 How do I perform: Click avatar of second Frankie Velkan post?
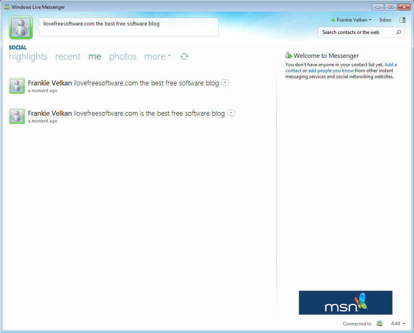[17, 116]
